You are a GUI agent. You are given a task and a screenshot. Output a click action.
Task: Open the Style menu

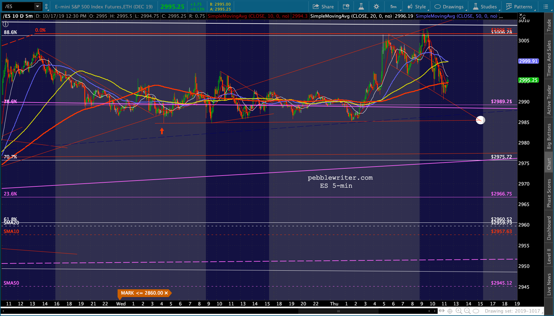417,7
